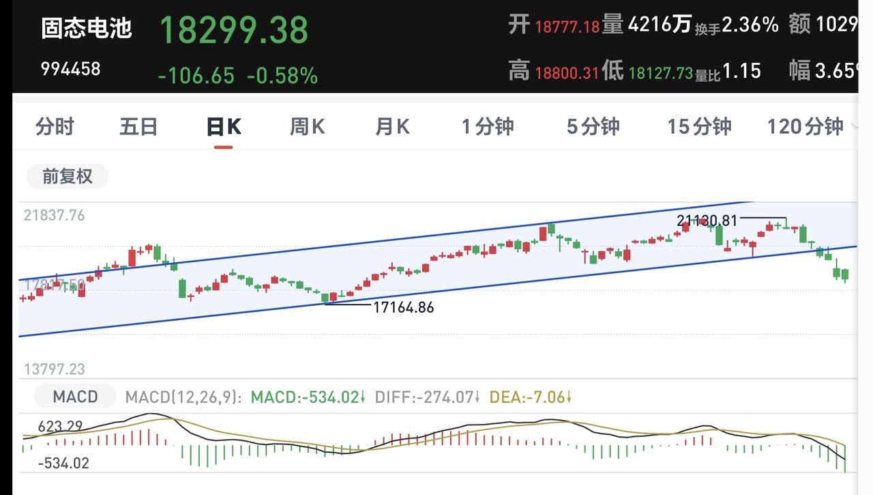Click the change value -106.65

(x=196, y=75)
